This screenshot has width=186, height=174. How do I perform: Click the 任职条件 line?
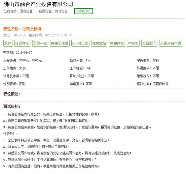pos(10,134)
